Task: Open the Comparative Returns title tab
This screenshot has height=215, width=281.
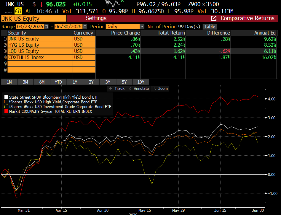Action: click(248, 18)
